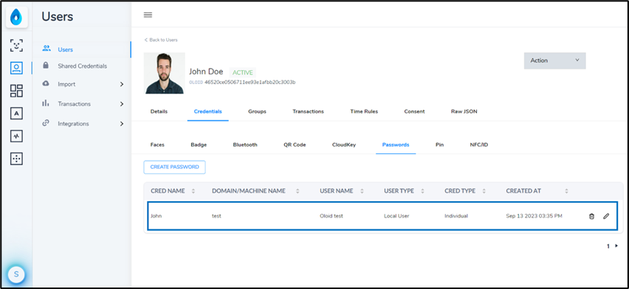Viewport: 629px width, 289px height.
Task: Select the Bluetooth credential tab
Action: tap(245, 144)
